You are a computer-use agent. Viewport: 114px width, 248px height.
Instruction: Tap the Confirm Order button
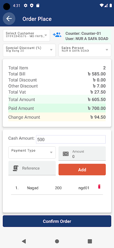click(57, 221)
